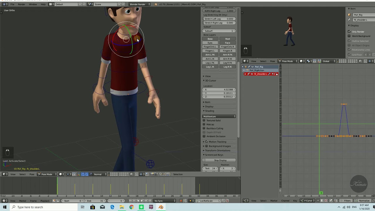Click the timeline editor type icon
Viewport: 375px width, 211px height.
tap(4, 201)
